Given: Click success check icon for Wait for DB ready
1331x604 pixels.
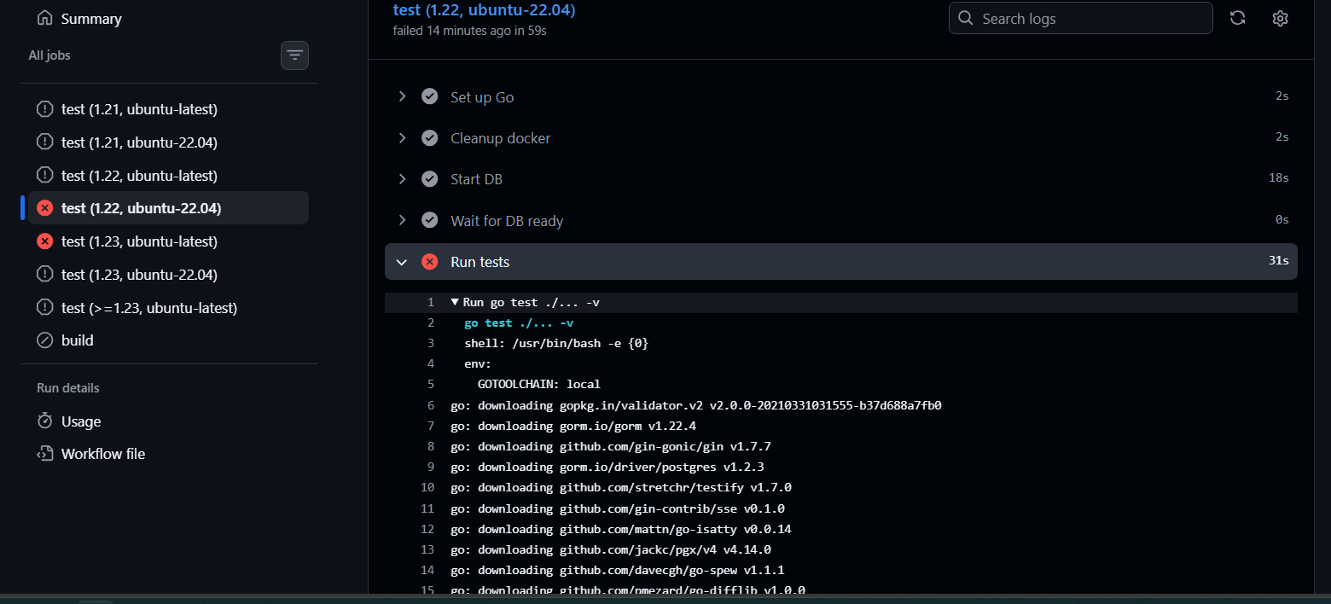Looking at the screenshot, I should pos(430,221).
